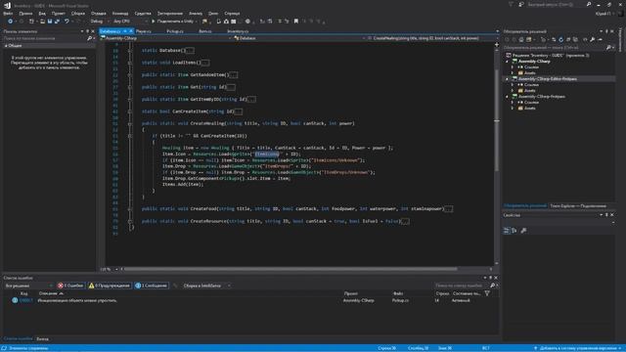Open the Assembly-CSharp project scope dropdown
Viewport: 626px width, 352px height.
click(x=165, y=38)
